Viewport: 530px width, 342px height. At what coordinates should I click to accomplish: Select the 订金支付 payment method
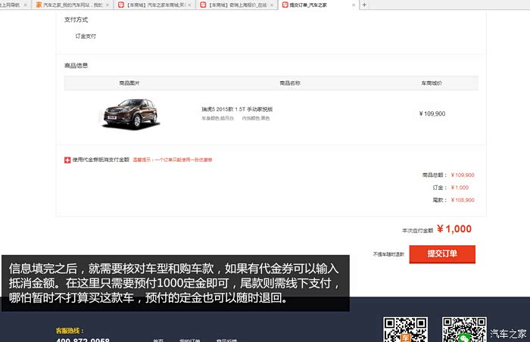tap(86, 36)
